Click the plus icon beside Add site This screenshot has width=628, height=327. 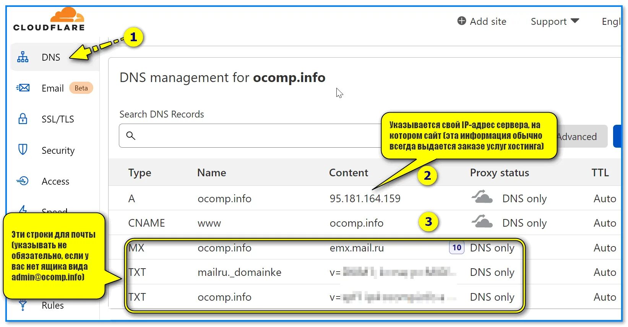462,21
